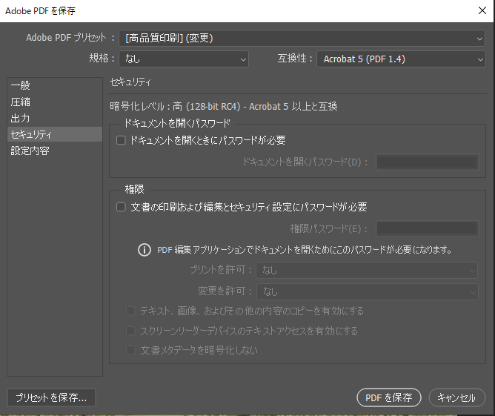Toggle 文書メタデータを暗号化しない checkbox
Screen dimensions: 495x416
[131, 350]
